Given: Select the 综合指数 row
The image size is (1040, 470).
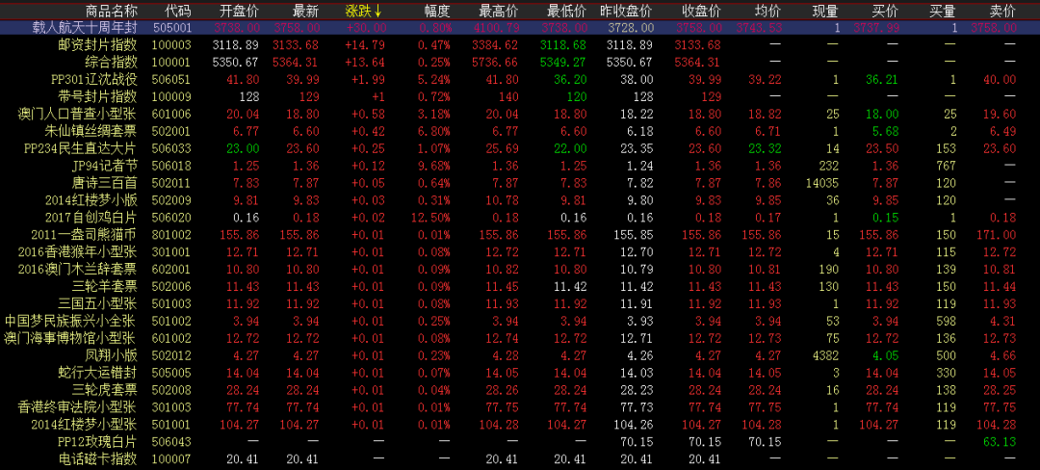Looking at the screenshot, I should pyautogui.click(x=520, y=63).
